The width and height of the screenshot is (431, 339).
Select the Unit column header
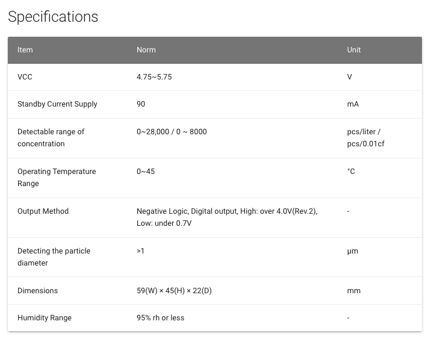tap(354, 50)
